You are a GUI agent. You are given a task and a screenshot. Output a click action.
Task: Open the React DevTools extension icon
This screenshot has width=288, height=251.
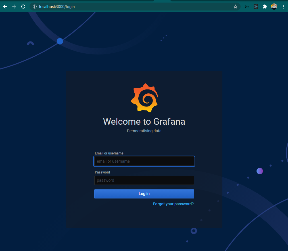256,7
